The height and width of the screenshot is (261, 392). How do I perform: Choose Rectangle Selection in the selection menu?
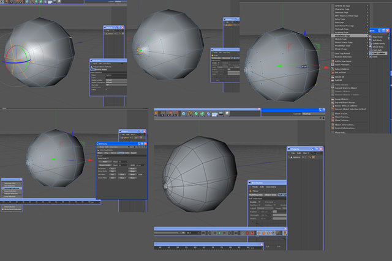click(x=12, y=188)
